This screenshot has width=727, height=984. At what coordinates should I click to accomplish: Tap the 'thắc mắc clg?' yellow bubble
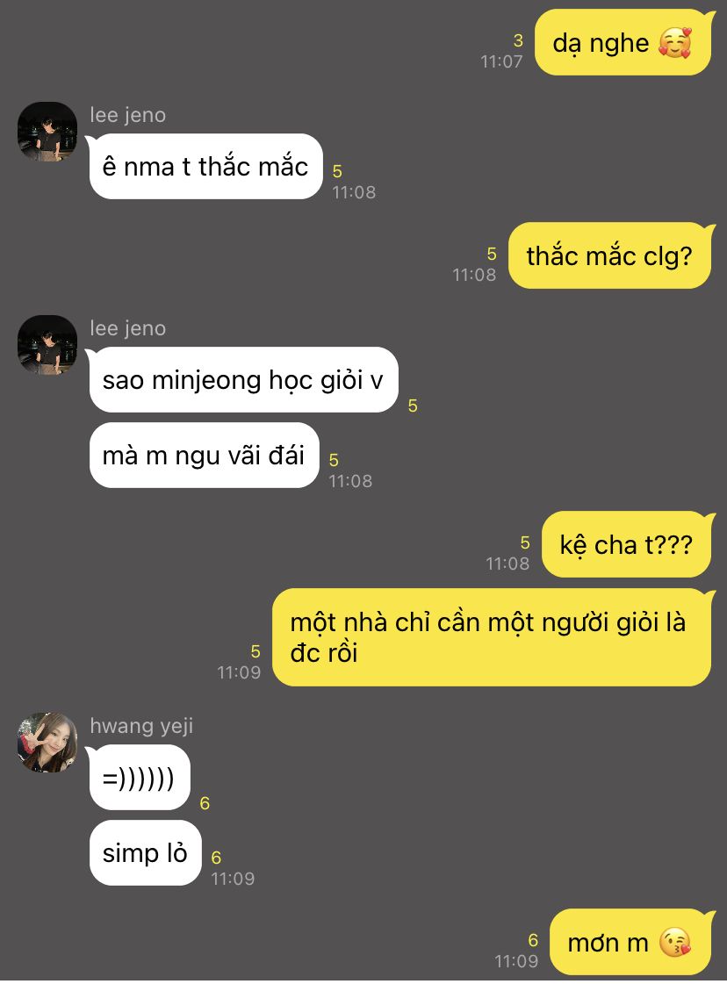609,256
